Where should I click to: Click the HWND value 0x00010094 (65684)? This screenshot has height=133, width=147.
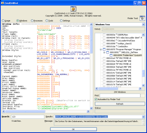48,26
